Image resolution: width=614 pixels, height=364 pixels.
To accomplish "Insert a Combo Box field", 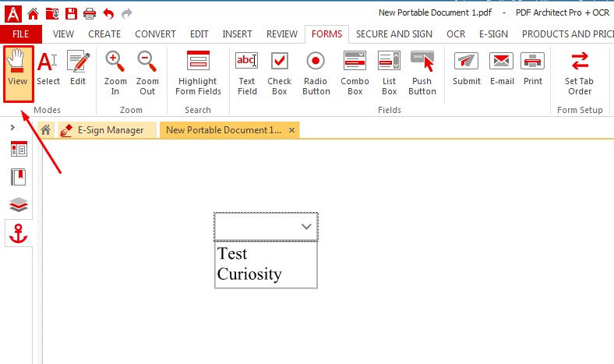I will click(355, 73).
